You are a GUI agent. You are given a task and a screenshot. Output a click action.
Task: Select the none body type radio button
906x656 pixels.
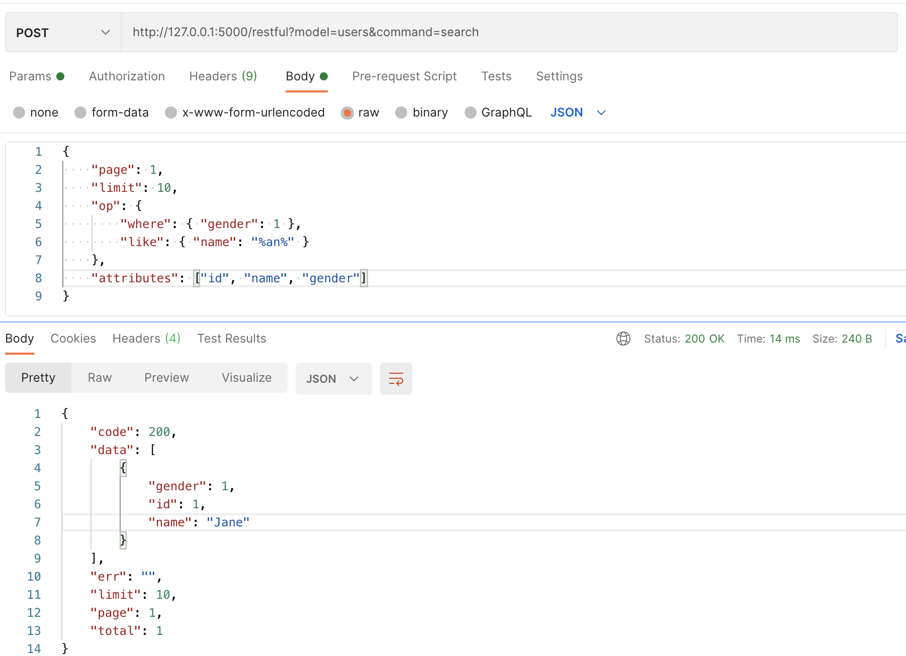click(x=20, y=113)
